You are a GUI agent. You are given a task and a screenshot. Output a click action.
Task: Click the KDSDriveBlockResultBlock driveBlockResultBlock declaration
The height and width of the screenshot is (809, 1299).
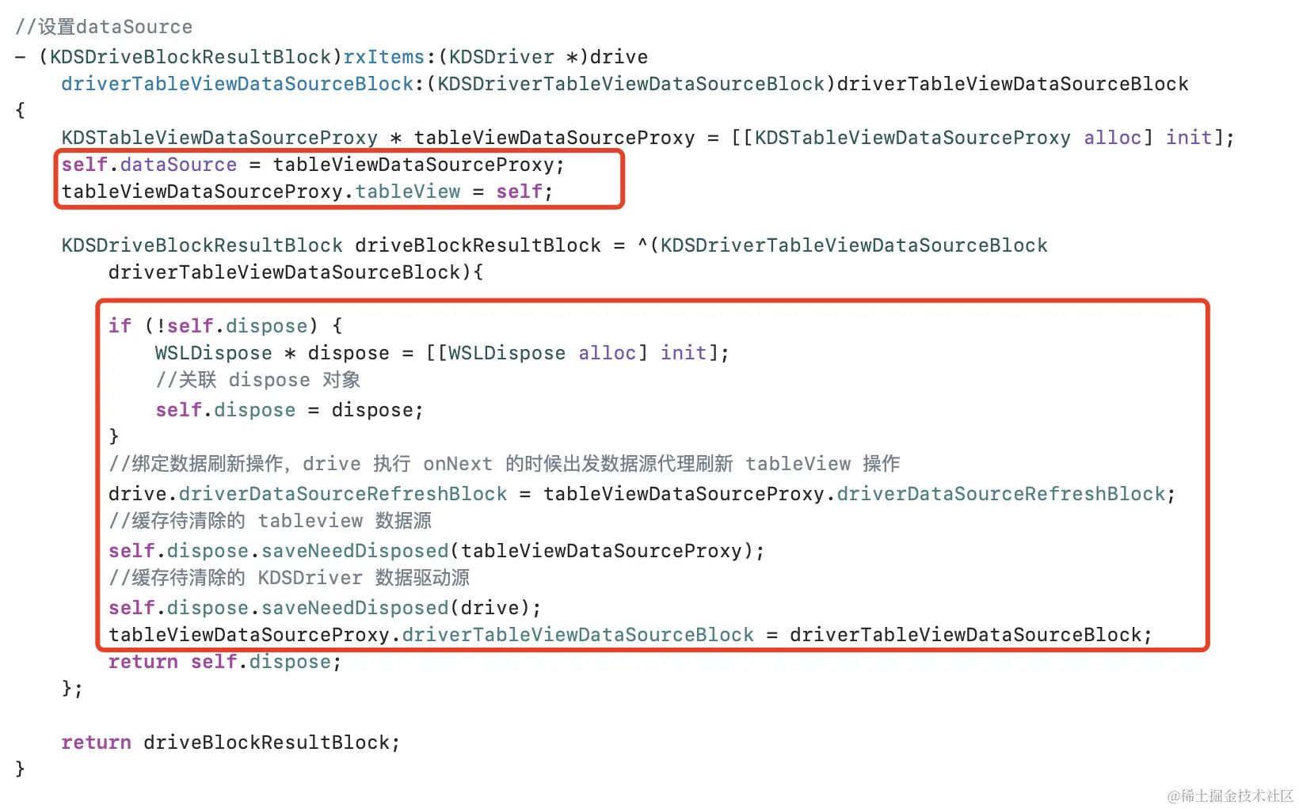pos(331,245)
